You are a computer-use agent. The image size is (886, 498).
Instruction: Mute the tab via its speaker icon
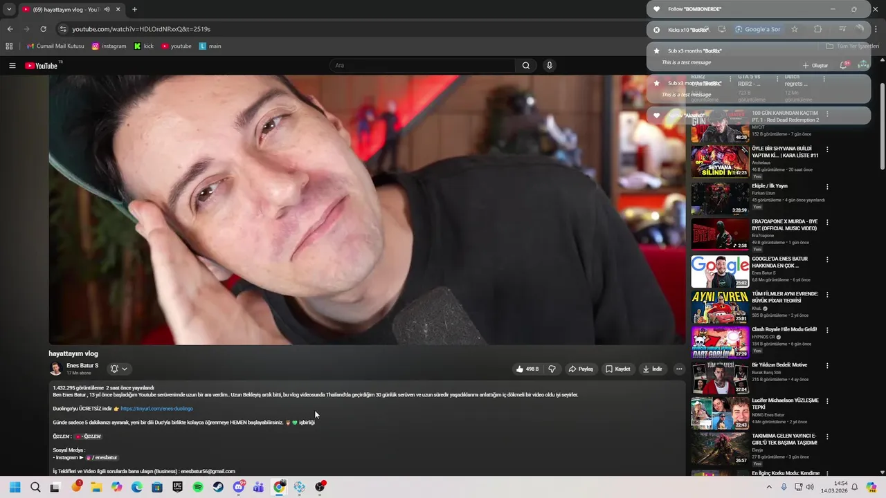point(107,9)
